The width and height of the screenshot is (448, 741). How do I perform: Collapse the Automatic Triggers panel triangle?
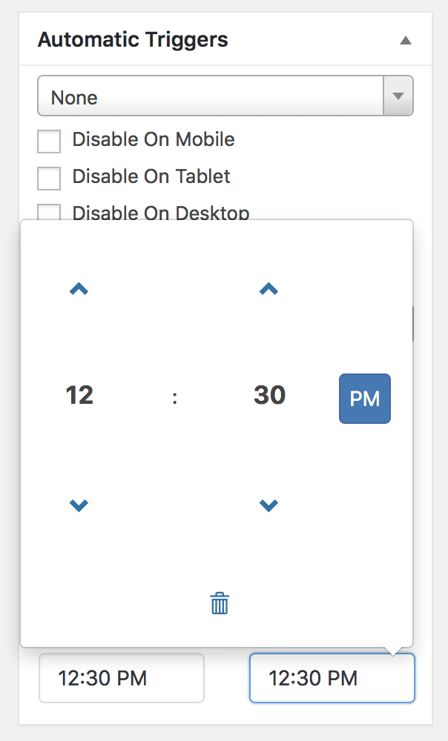(405, 40)
